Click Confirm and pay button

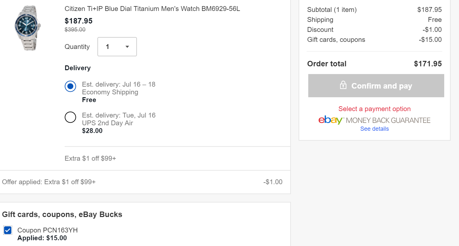click(x=376, y=86)
